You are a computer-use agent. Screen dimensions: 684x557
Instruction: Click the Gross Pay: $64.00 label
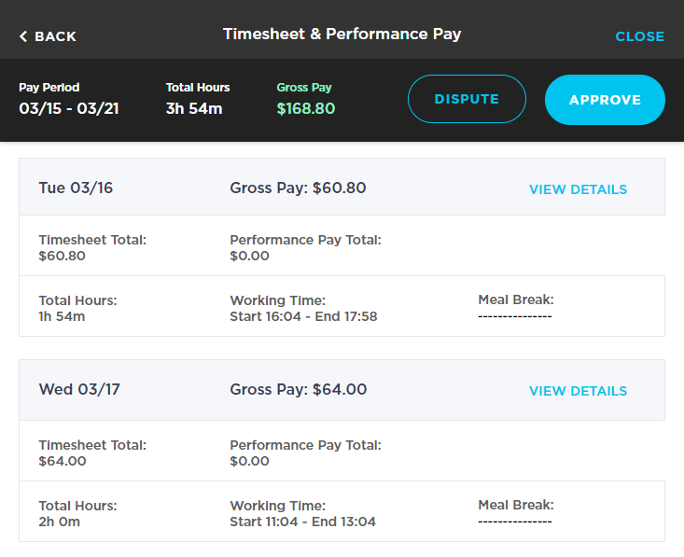[x=298, y=390]
